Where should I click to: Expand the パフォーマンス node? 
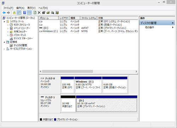(x=8, y=35)
